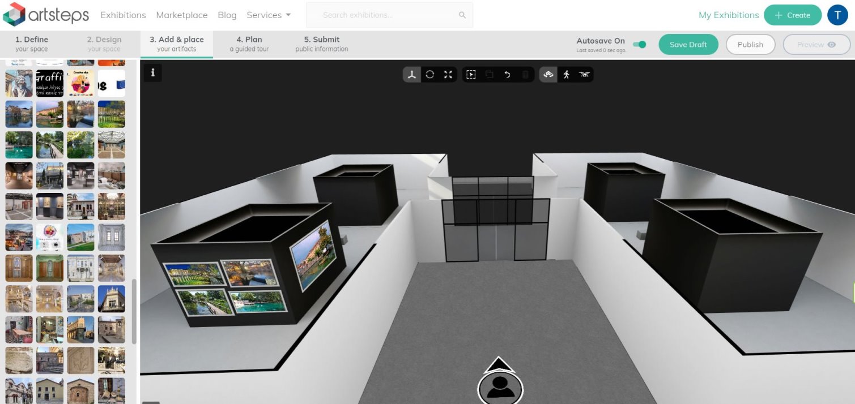Switch to orbit camera view
The image size is (855, 404).
point(548,75)
